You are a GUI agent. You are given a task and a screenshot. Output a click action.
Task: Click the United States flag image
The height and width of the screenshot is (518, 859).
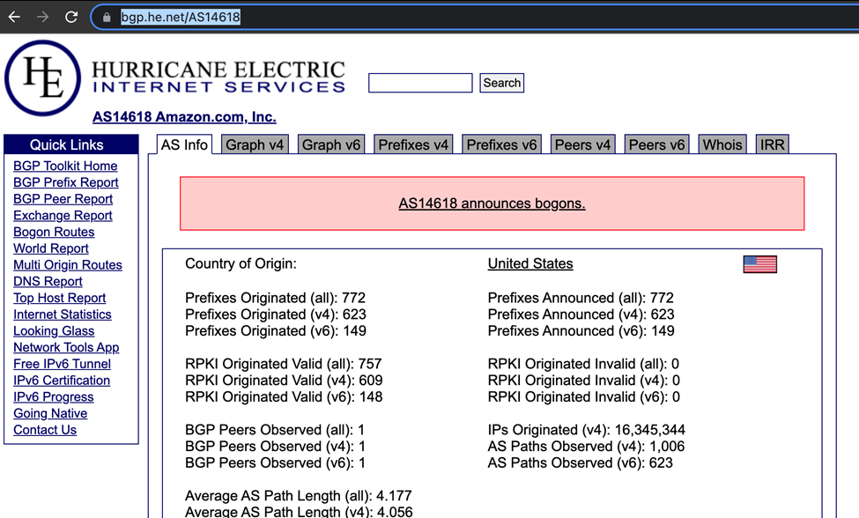click(x=759, y=264)
